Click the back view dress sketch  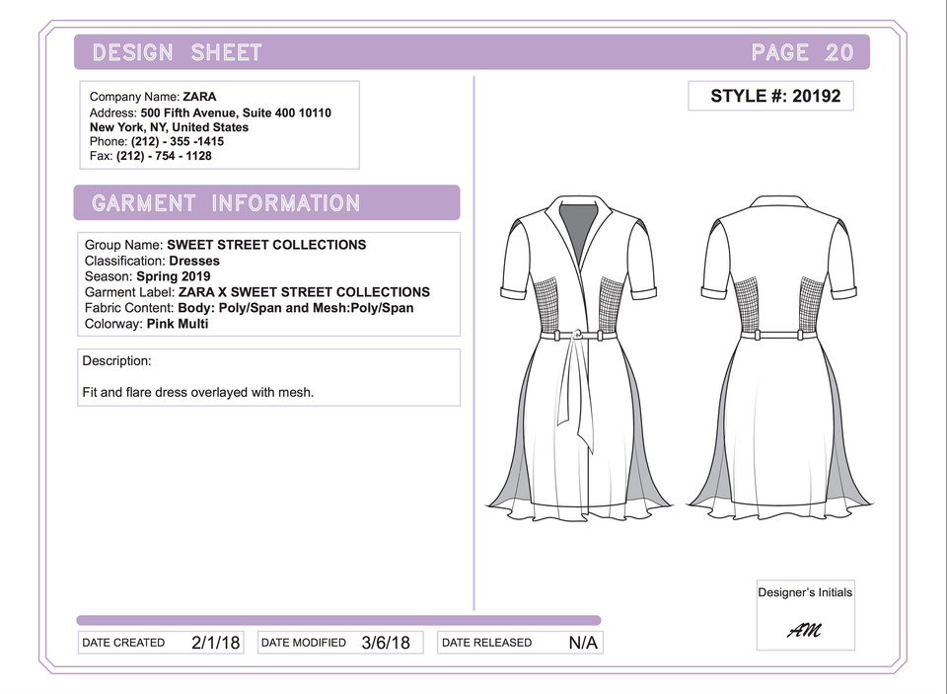pos(779,358)
